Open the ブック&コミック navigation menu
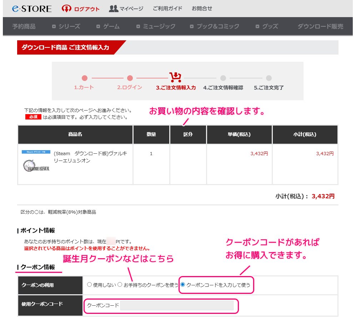The width and height of the screenshot is (356, 321). [214, 26]
